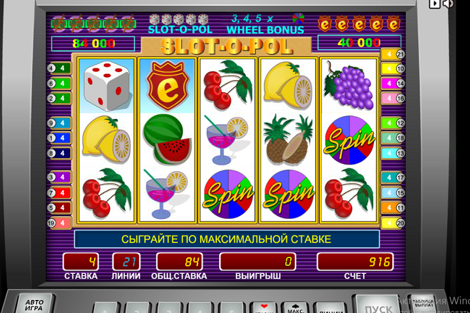Click the grapes symbol on fifth reel
The width and height of the screenshot is (470, 313).
(349, 86)
